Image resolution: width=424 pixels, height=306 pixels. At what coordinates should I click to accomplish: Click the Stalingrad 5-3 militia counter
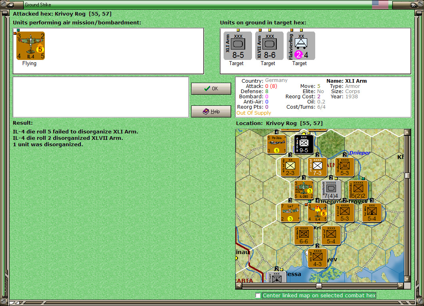click(x=344, y=167)
